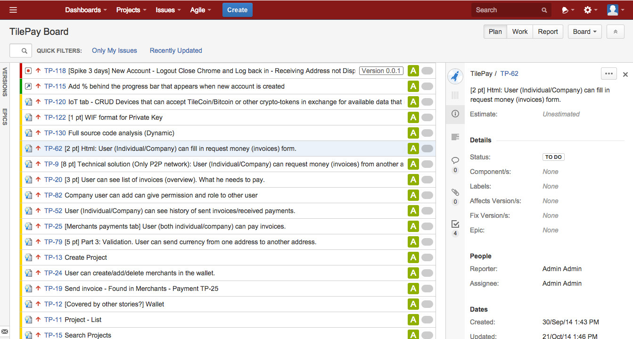633x339 pixels.
Task: Switch to Report mode
Action: [x=548, y=32]
